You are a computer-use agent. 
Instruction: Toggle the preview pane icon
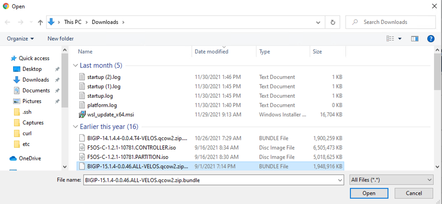pos(415,38)
